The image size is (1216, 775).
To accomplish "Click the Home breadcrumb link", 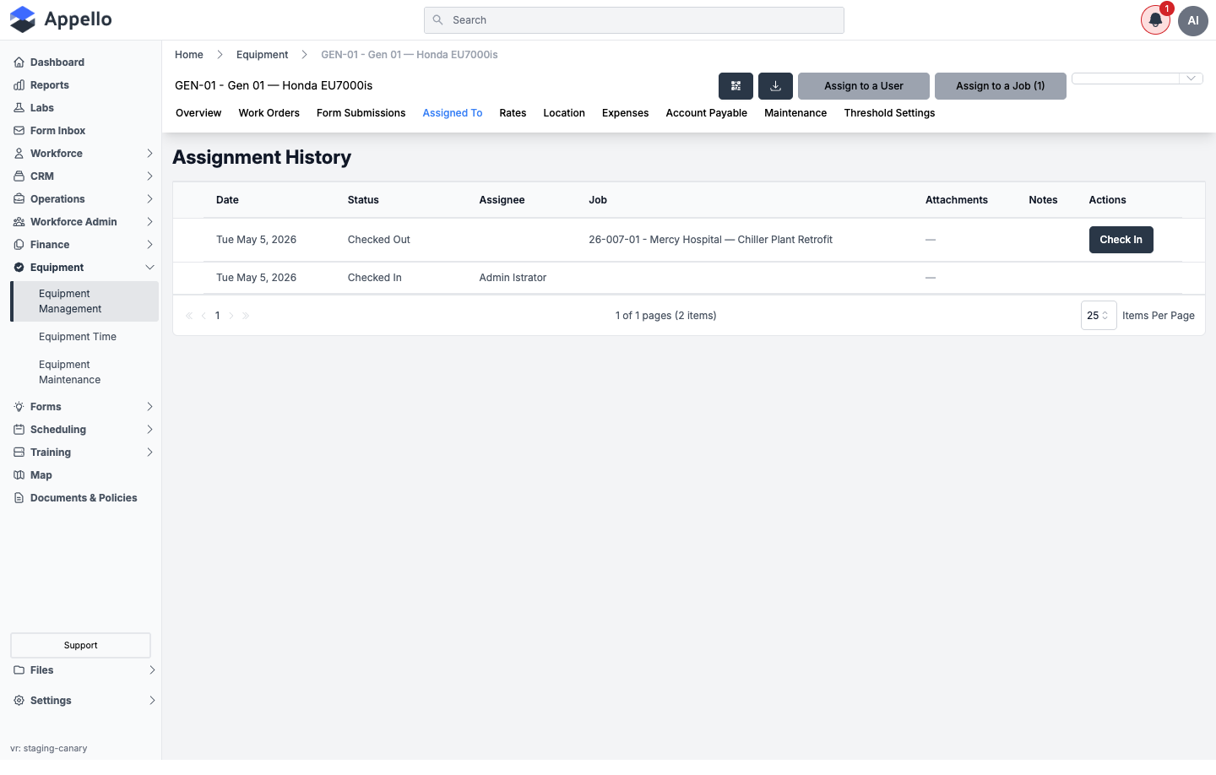I will pos(189,55).
